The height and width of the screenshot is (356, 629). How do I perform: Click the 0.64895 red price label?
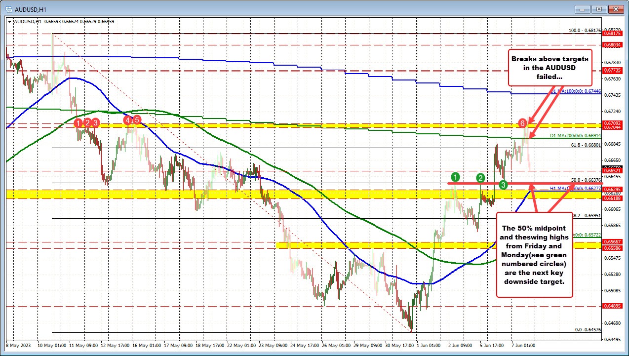pos(613,306)
